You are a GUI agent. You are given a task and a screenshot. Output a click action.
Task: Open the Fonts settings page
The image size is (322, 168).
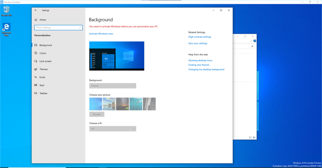point(58,77)
